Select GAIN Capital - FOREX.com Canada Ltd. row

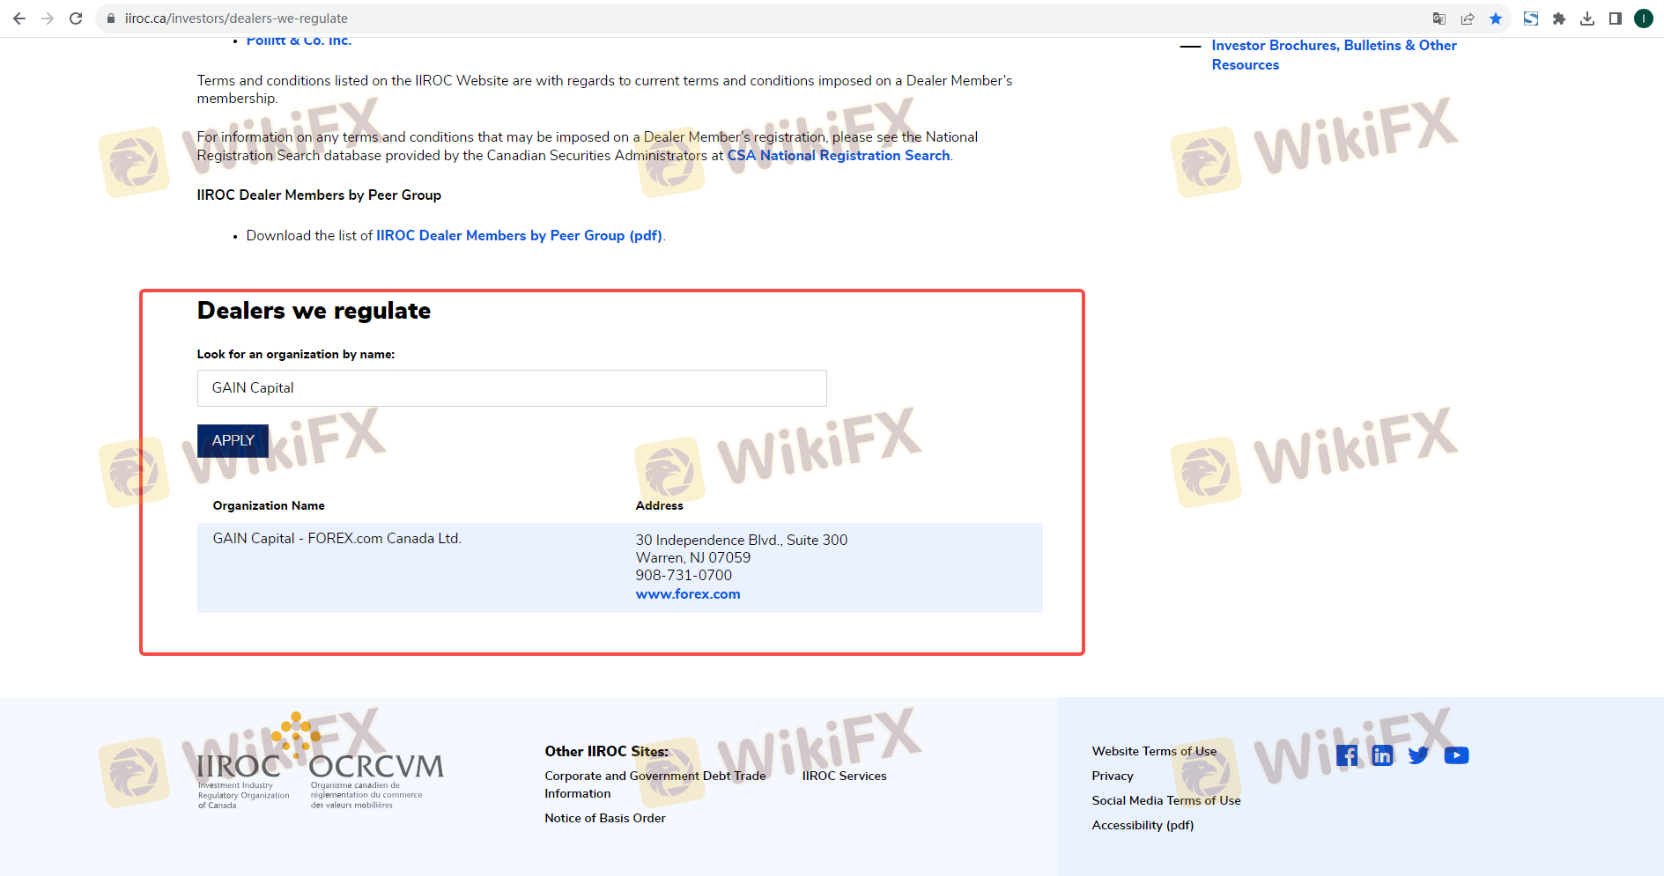(620, 568)
